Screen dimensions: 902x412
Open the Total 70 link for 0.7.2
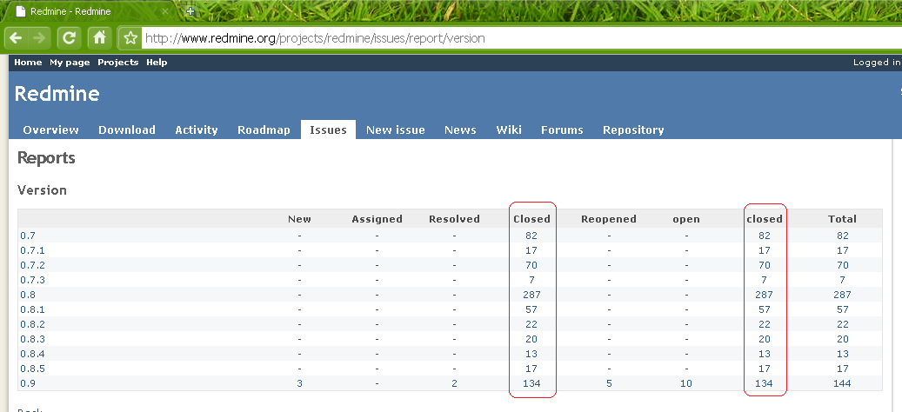pos(843,265)
